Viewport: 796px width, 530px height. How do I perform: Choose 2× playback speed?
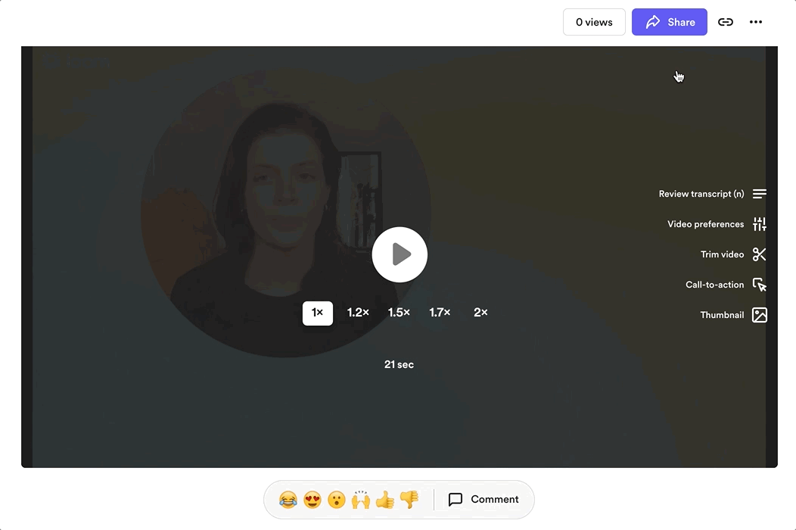(x=480, y=313)
